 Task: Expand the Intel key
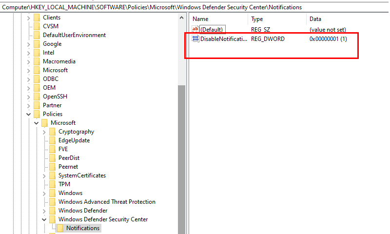click(x=28, y=53)
